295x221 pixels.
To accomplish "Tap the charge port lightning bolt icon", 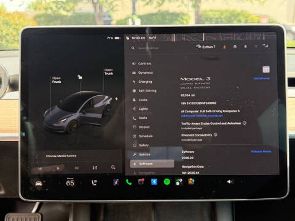I will [116, 99].
